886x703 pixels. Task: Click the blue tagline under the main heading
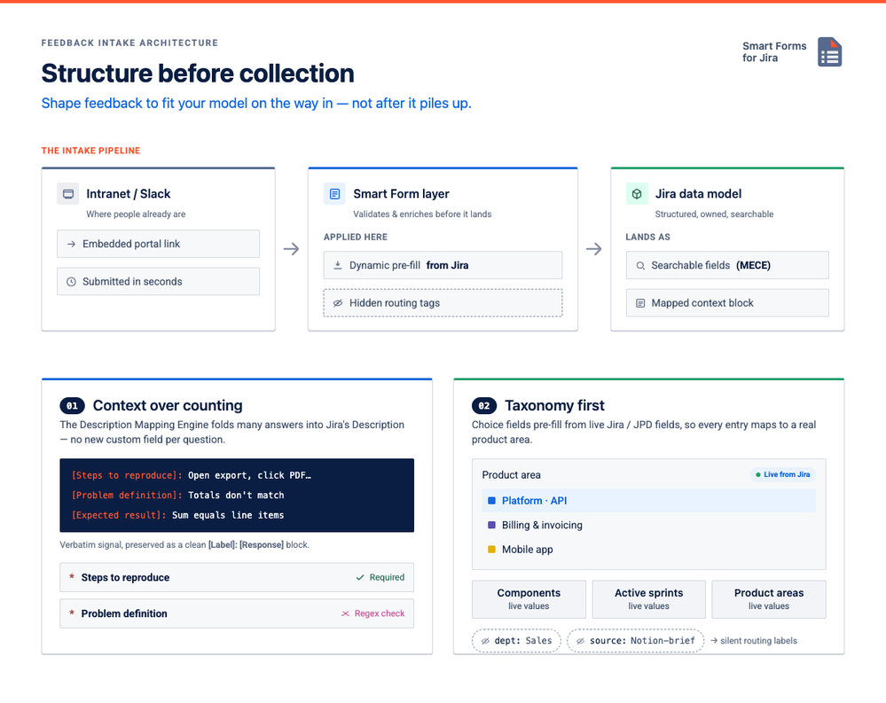(x=256, y=104)
